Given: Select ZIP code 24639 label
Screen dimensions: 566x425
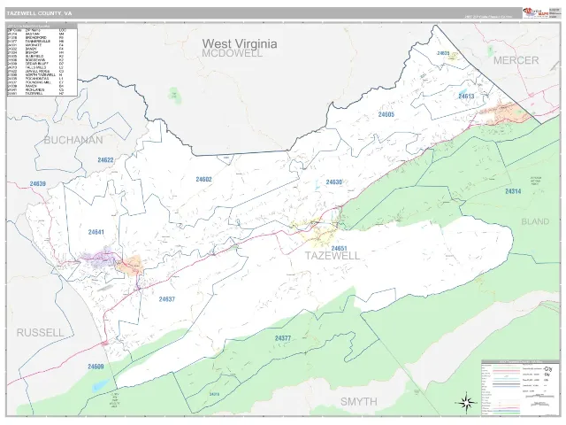Looking at the screenshot, I should tap(37, 183).
